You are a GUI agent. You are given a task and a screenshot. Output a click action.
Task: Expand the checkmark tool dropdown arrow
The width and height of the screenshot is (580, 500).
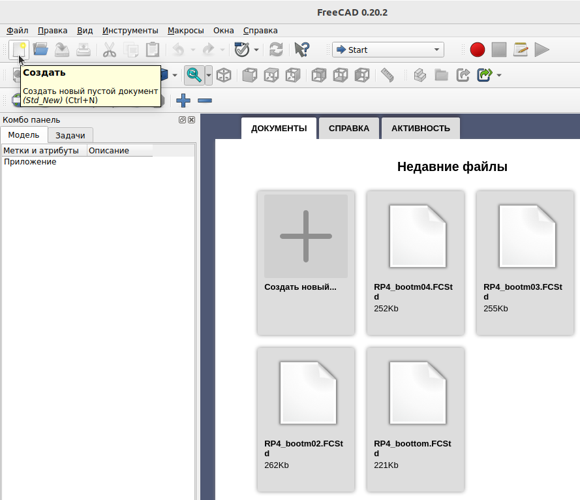pos(256,50)
